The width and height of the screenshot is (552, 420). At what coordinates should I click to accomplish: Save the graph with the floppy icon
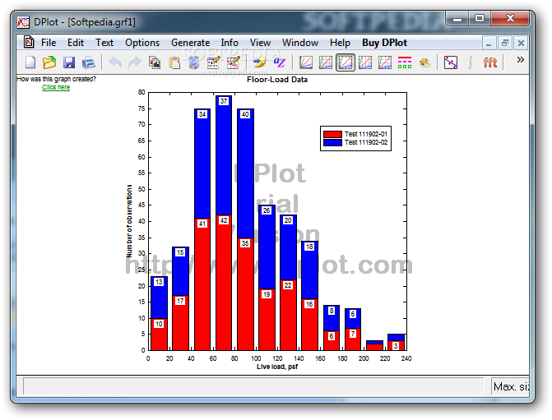(69, 62)
